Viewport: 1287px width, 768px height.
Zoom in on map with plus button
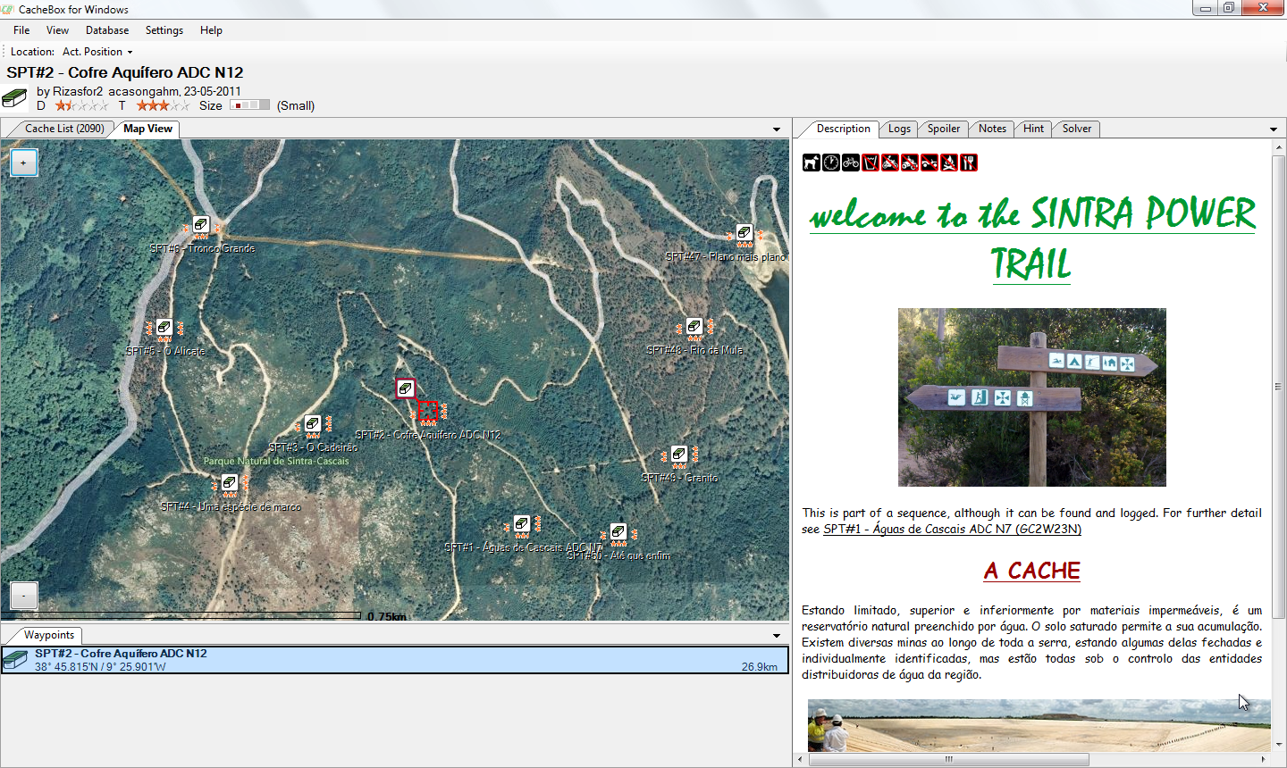pyautogui.click(x=24, y=163)
